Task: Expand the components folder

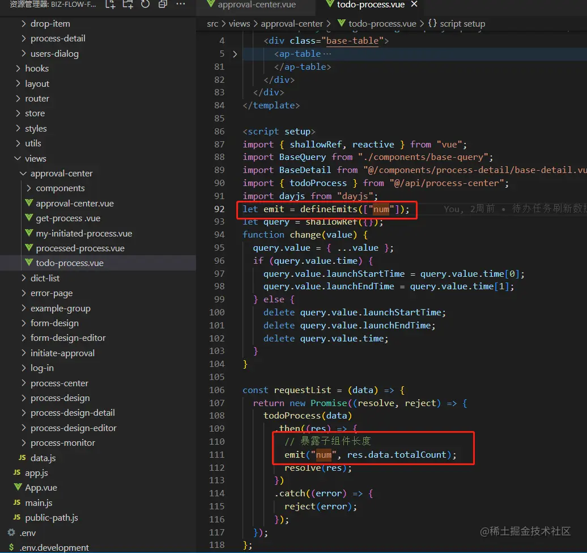Action: coord(60,188)
